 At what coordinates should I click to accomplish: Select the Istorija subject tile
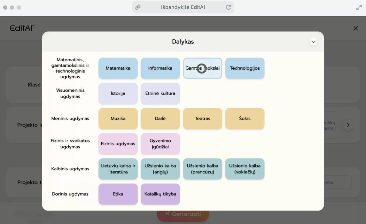(118, 94)
